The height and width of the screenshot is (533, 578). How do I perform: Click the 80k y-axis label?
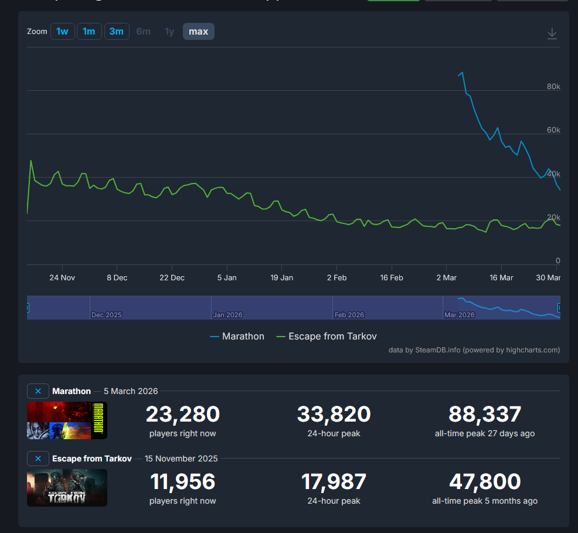pos(553,86)
